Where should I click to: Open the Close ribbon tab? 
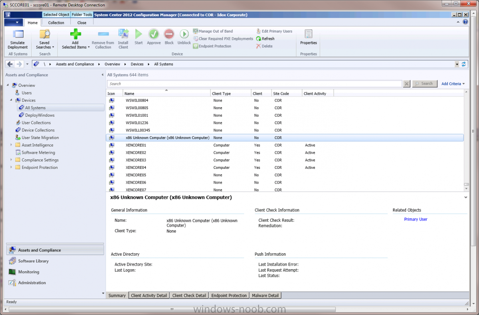point(82,23)
